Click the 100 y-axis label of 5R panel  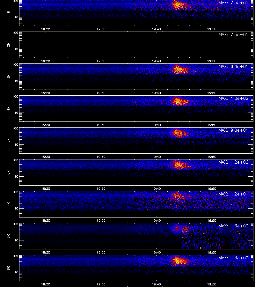tap(15, 129)
